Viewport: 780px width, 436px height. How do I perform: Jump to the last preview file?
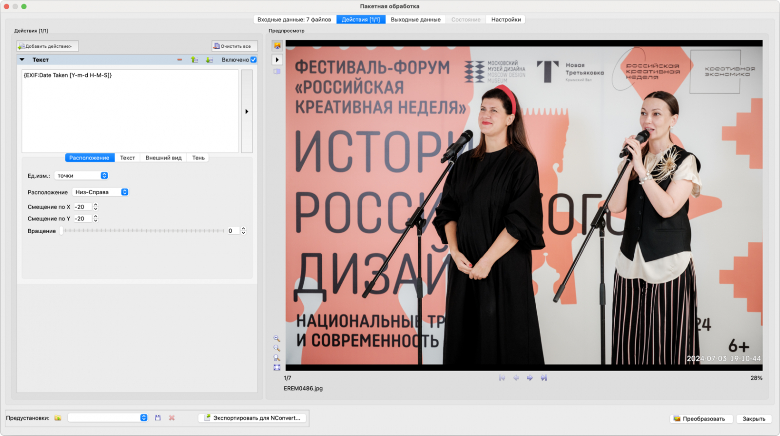(544, 378)
